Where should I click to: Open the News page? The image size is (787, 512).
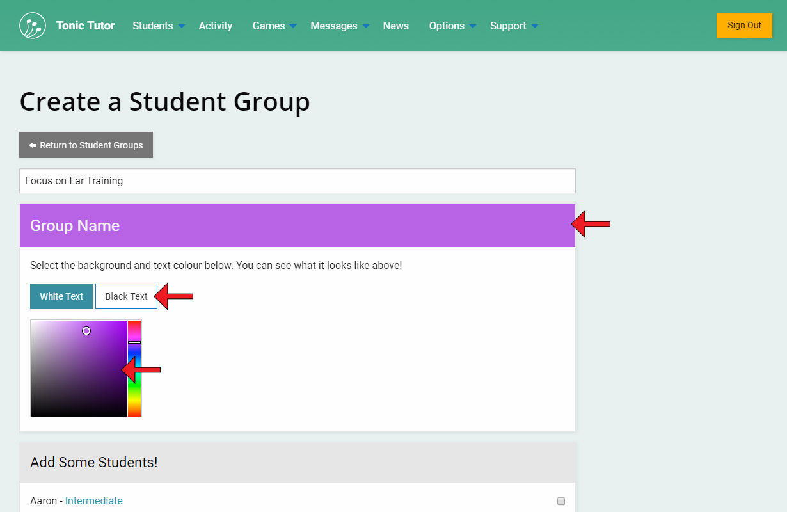point(395,26)
